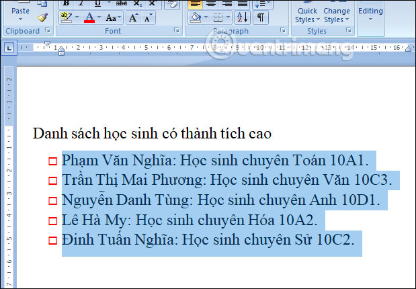Click the line "Đinh Tuấn Nghĩa"

[x=208, y=240]
